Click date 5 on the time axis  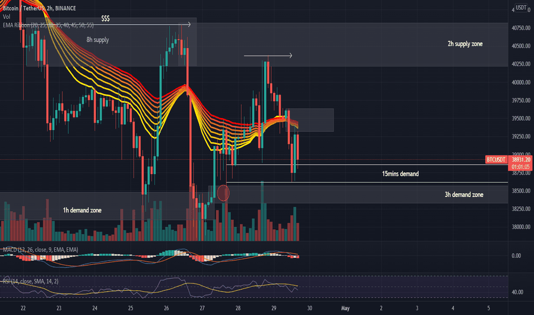coord(488,308)
